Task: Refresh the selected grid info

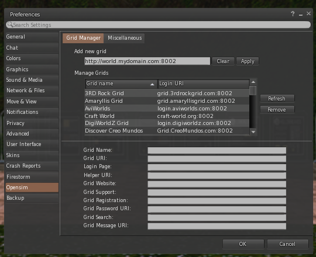Action: (277, 99)
